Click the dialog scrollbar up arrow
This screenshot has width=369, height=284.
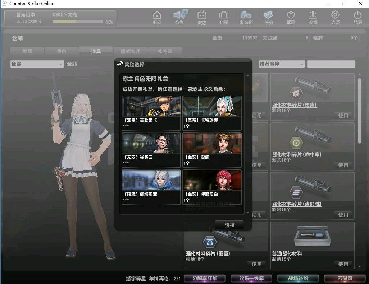(247, 76)
